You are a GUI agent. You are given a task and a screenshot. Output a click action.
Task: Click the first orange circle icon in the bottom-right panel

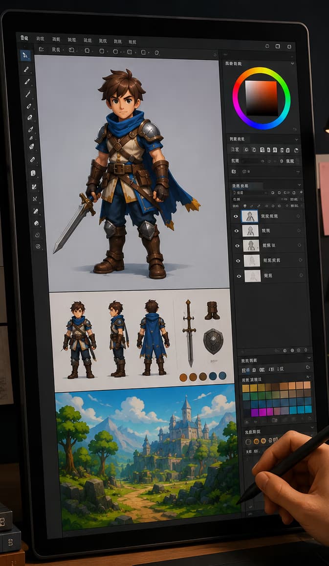click(x=256, y=441)
